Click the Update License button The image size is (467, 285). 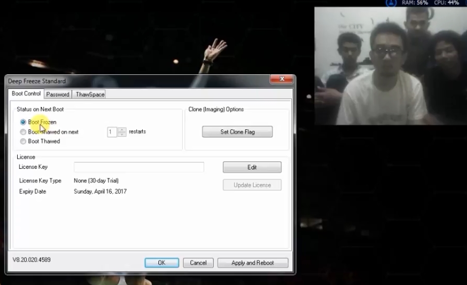(x=252, y=185)
